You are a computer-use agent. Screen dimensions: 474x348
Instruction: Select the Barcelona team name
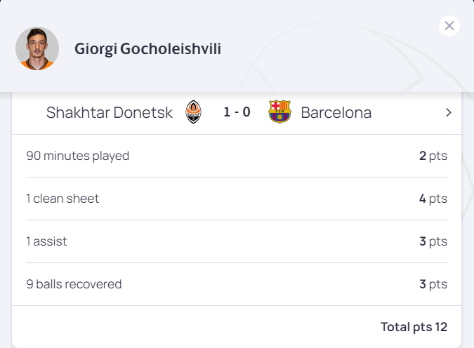pyautogui.click(x=336, y=112)
